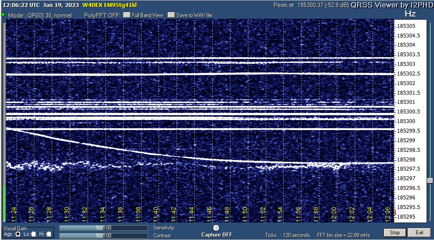Screen dimensions: 434x240
Task: Click the 11:24 time tick label
Action: [x=14, y=215]
